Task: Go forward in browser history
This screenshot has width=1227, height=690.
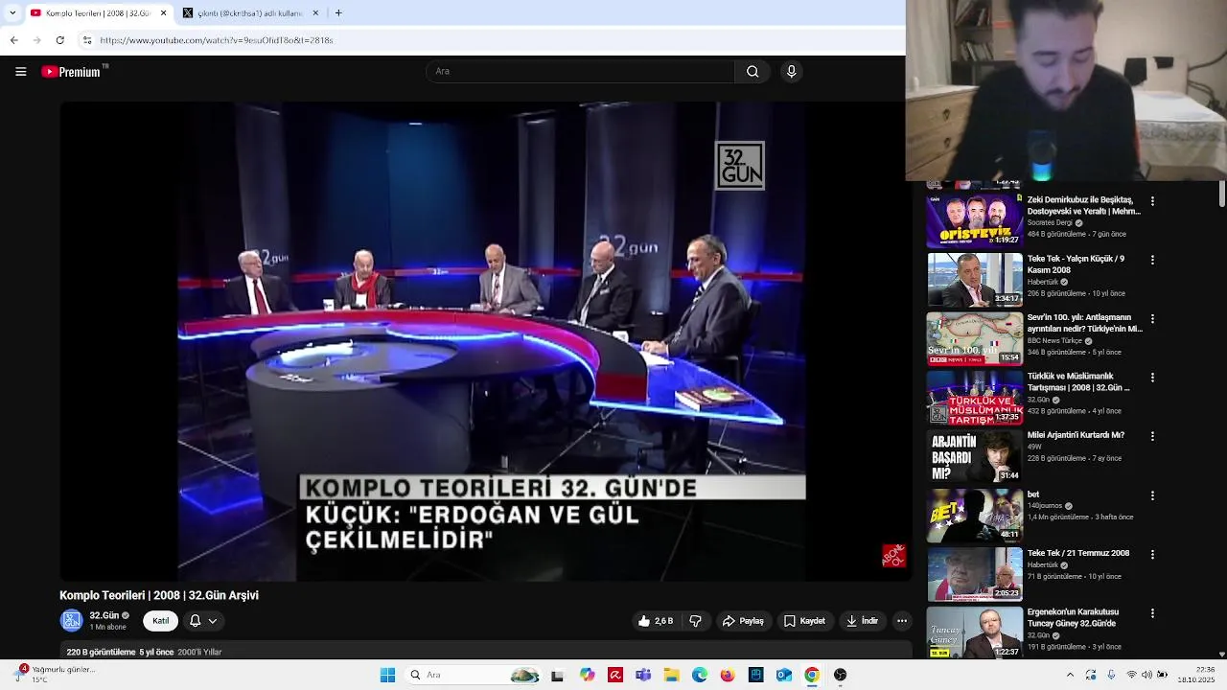Action: [36, 40]
